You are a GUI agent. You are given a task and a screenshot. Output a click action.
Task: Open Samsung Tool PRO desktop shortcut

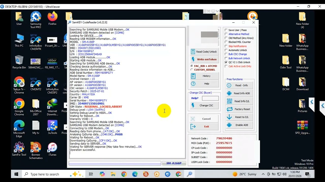[x=36, y=20]
